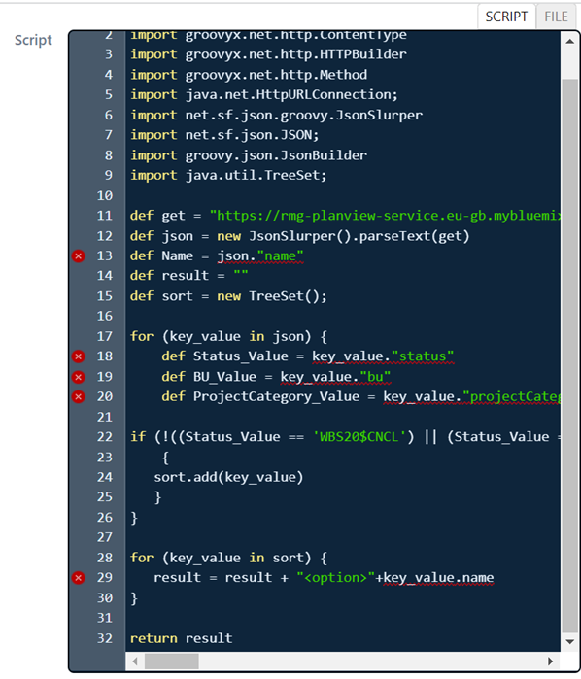
Task: Click the error marker on line 18
Action: pyautogui.click(x=79, y=356)
